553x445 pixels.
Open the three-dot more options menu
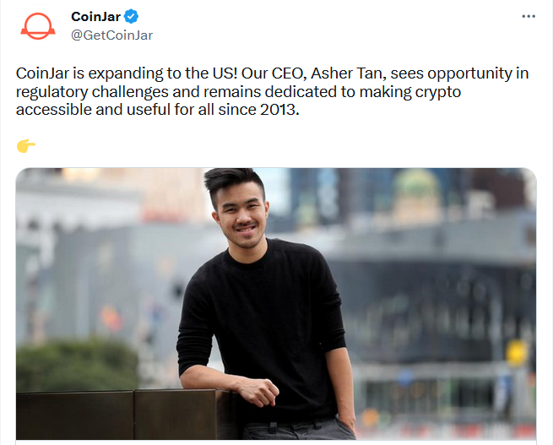[529, 16]
